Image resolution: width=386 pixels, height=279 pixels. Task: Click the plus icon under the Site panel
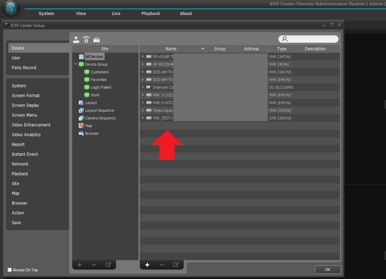click(80, 265)
